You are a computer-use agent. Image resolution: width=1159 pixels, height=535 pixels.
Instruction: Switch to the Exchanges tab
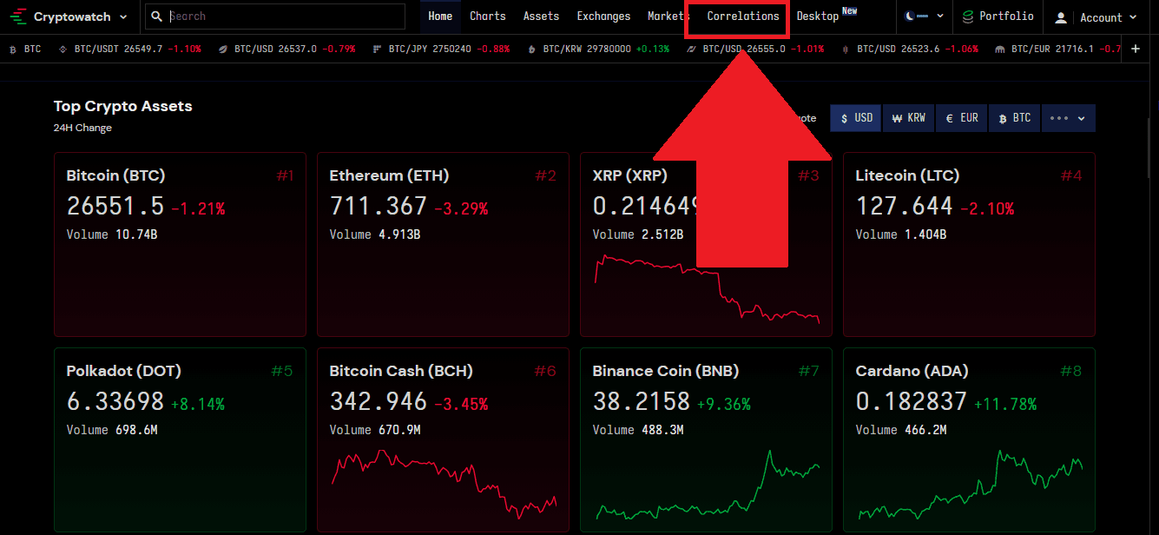coord(603,17)
